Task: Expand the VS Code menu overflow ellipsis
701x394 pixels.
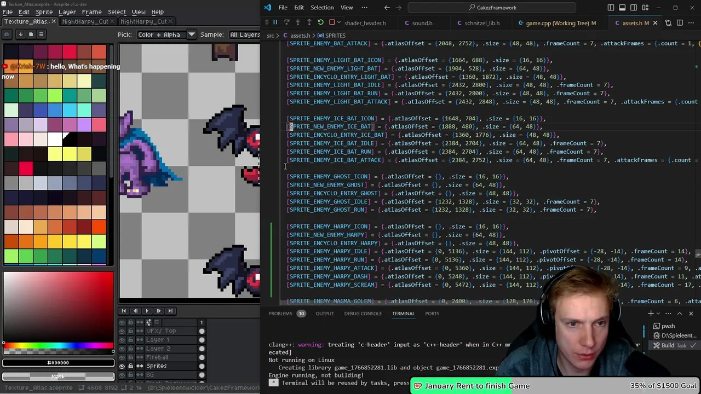Action: (365, 8)
